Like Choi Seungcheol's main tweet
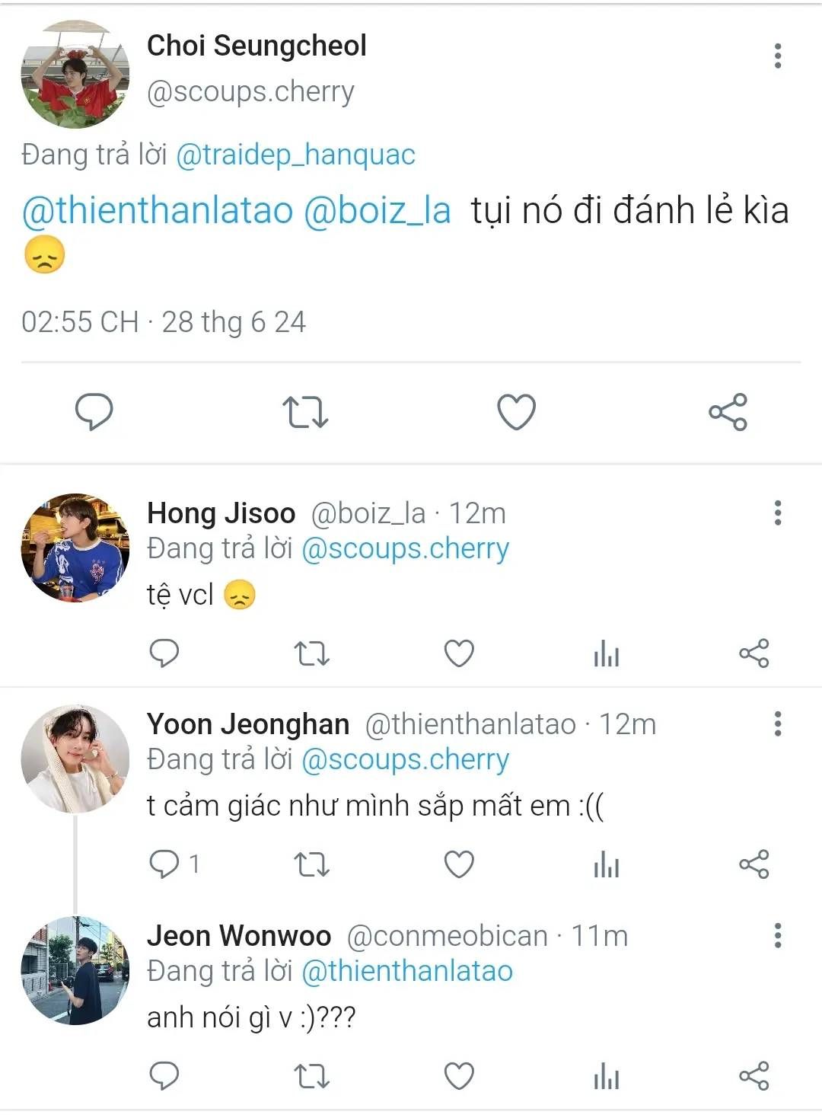The image size is (822, 1118). click(516, 412)
